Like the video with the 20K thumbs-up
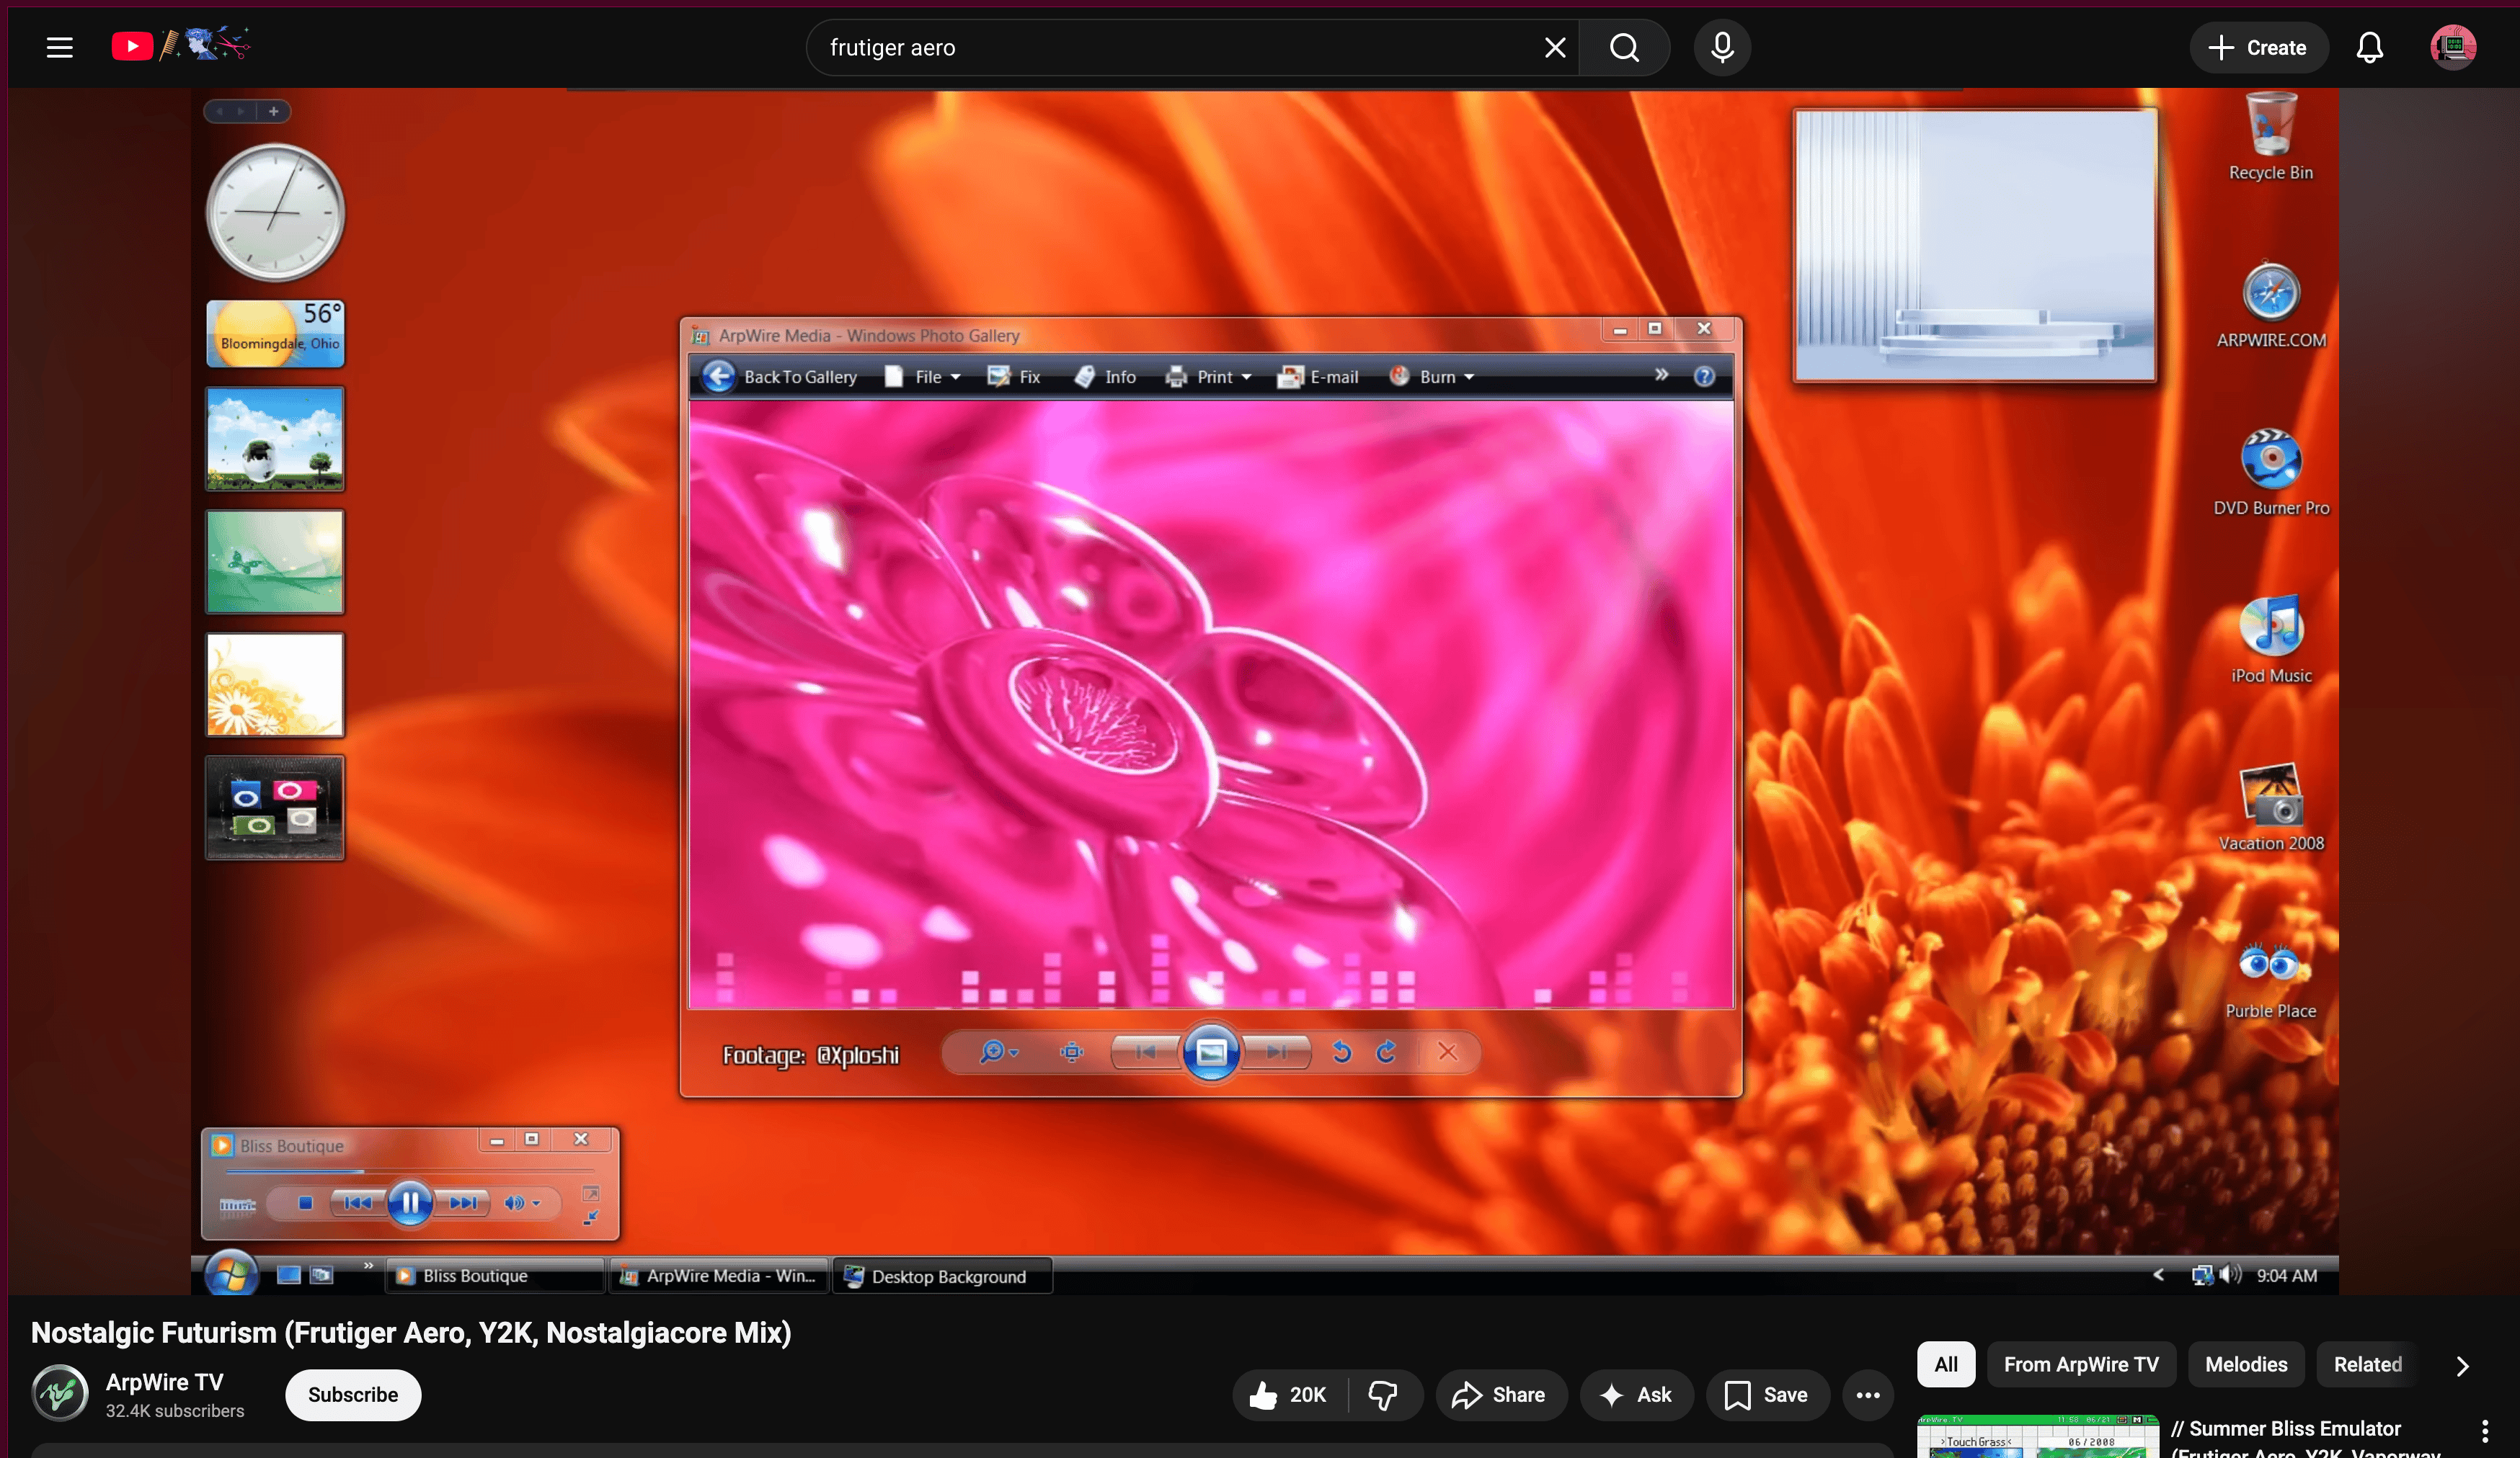The width and height of the screenshot is (2520, 1458). click(1288, 1394)
